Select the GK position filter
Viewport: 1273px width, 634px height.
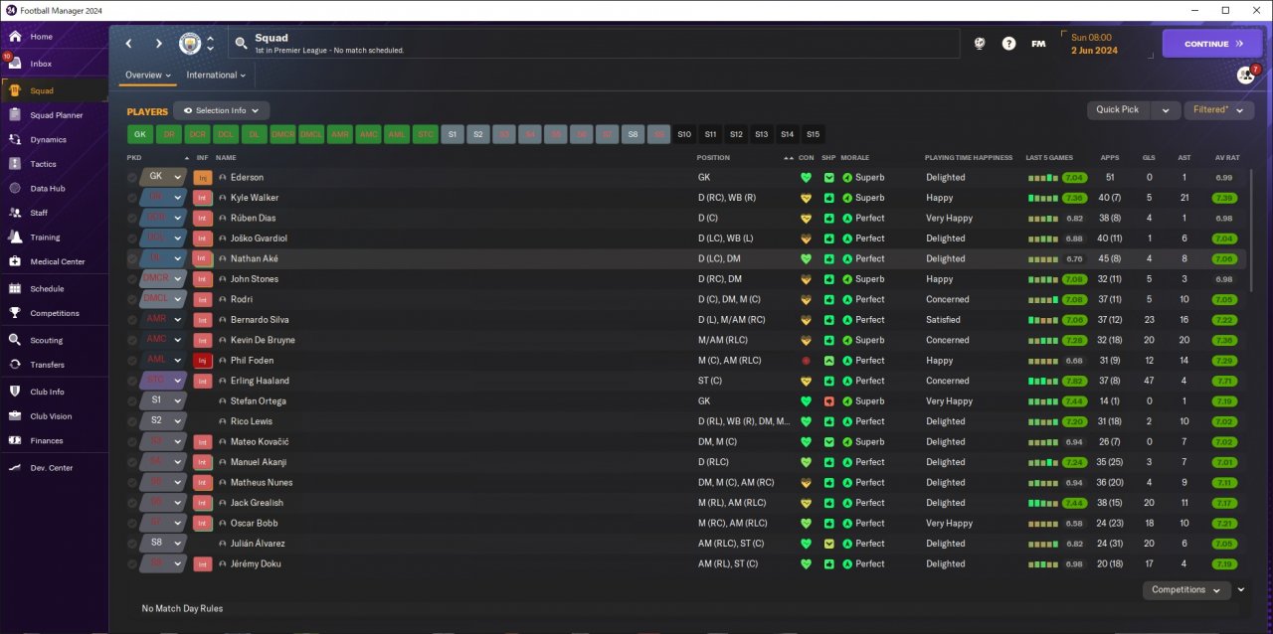point(140,134)
